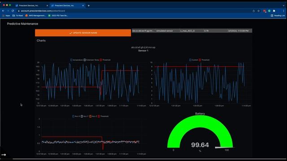Screen dimensions: 287x161
Task: Toggle the Acc-Y legend series
Action: tap(85, 116)
